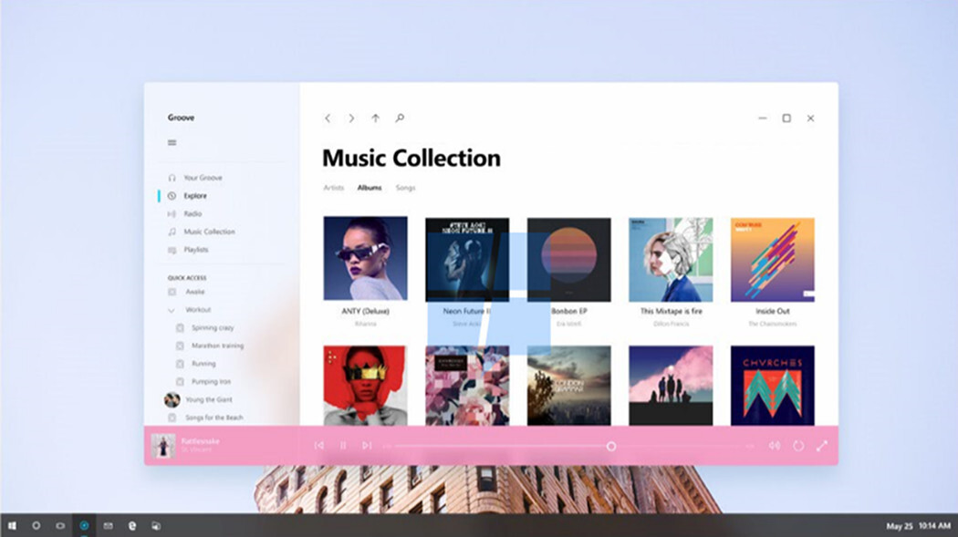Open the Radio section
958x537 pixels.
(x=193, y=213)
